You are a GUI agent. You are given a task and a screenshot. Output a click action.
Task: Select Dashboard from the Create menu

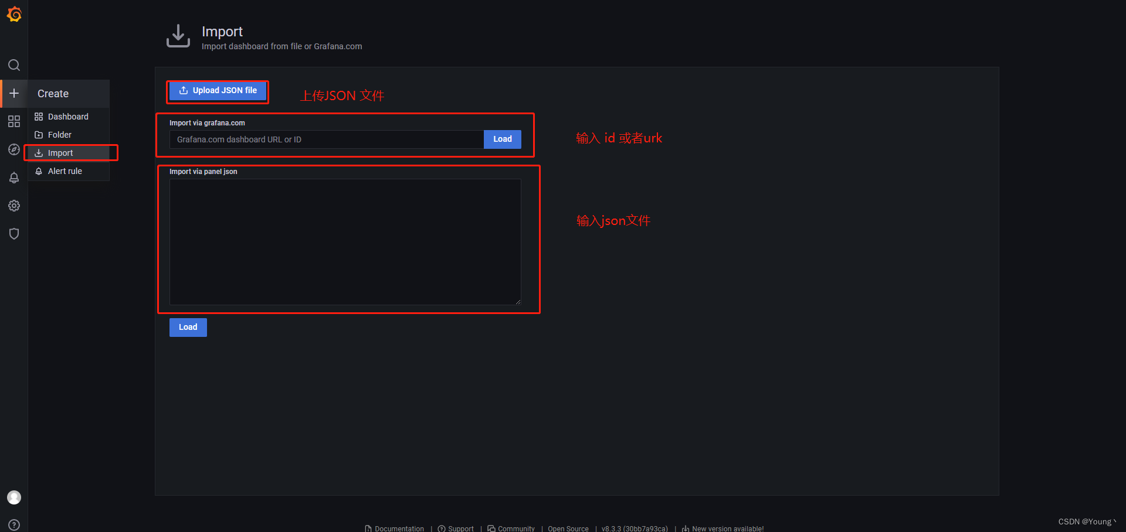point(69,117)
